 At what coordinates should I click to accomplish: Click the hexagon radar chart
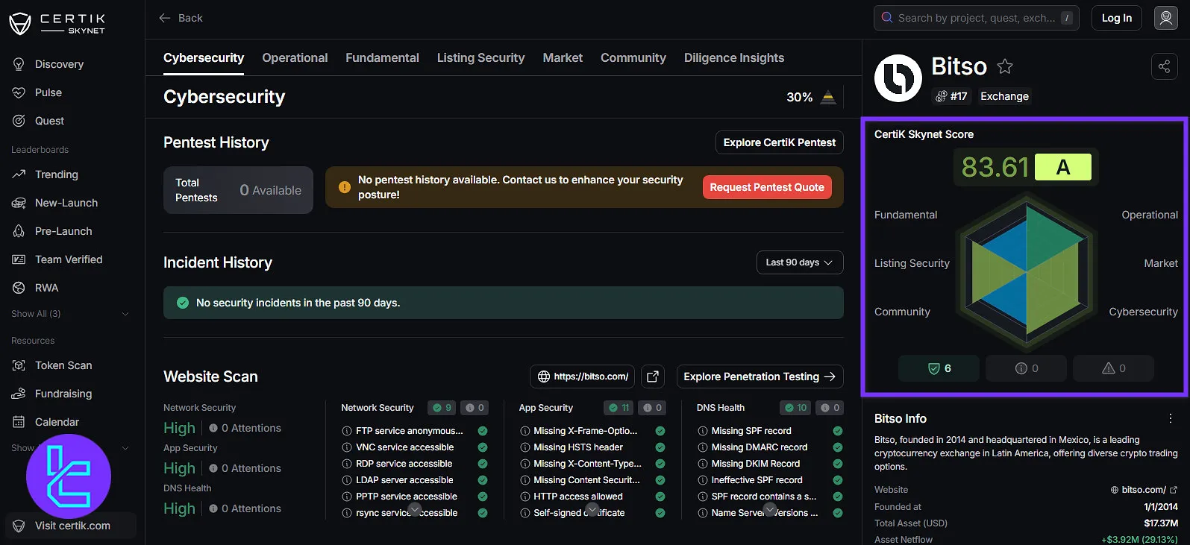1026,271
